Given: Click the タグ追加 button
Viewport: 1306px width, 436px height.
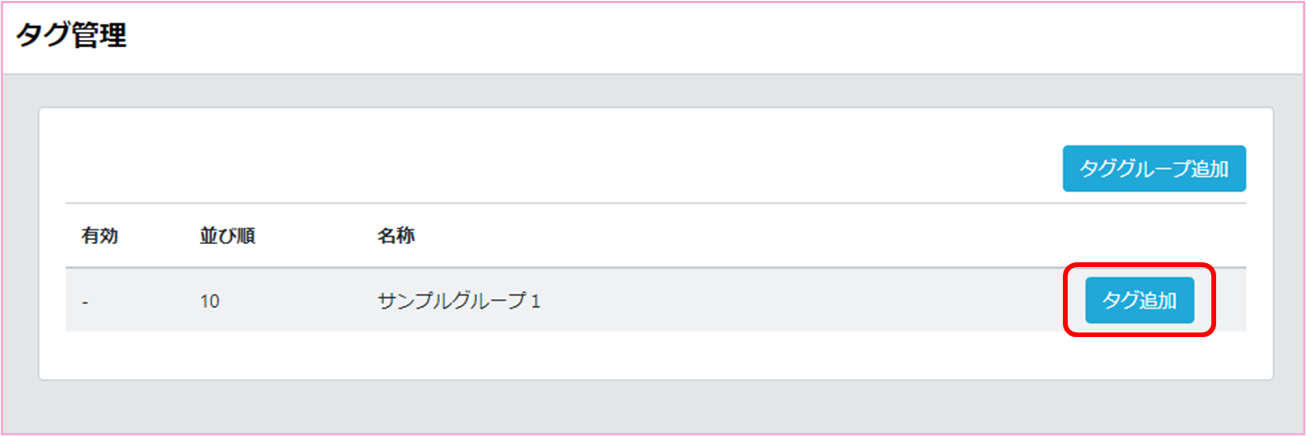Looking at the screenshot, I should click(x=1139, y=300).
